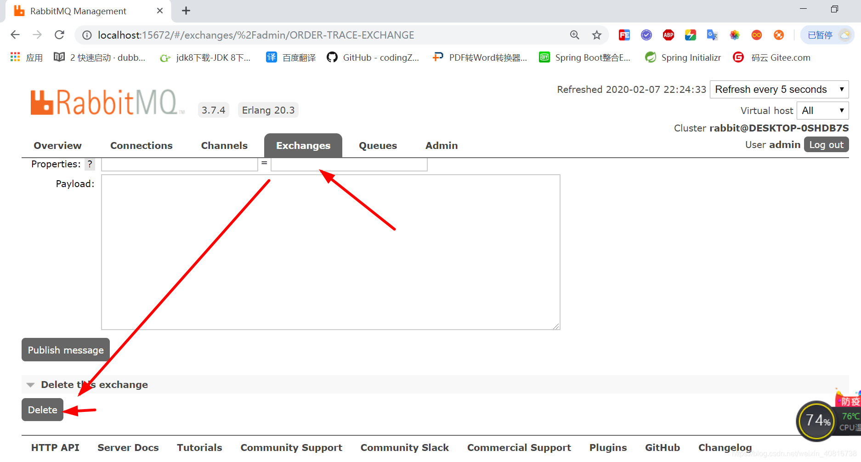Switch to the Overview tab

(x=57, y=145)
